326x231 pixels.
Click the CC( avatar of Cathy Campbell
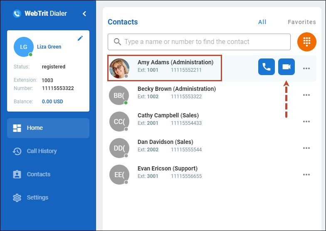pyautogui.click(x=119, y=122)
